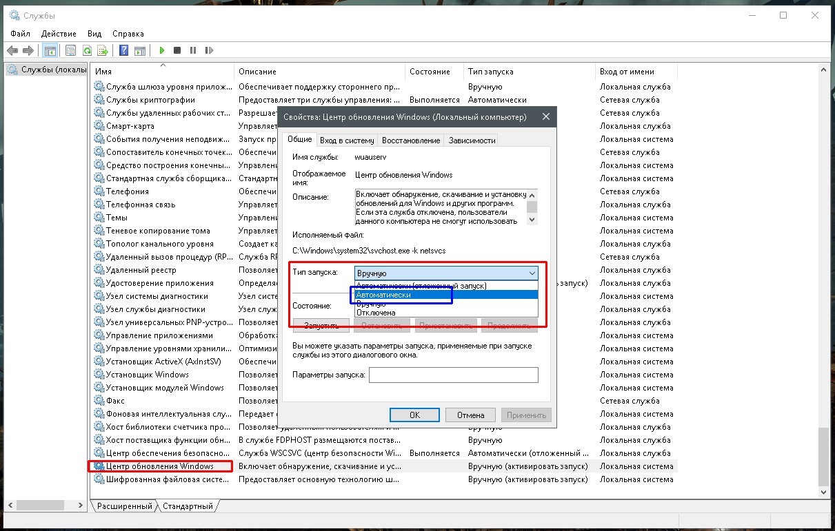Switch to the Зависимости tab
Viewport: 835px width, 531px height.
472,140
